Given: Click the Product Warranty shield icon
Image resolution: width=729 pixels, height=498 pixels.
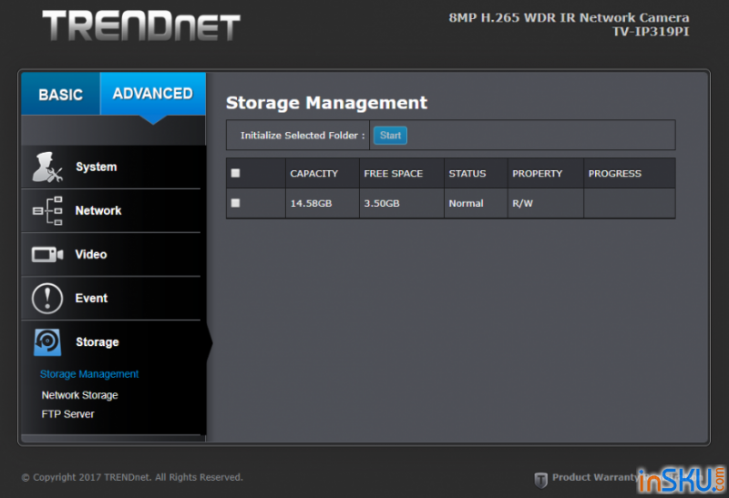Looking at the screenshot, I should point(540,480).
